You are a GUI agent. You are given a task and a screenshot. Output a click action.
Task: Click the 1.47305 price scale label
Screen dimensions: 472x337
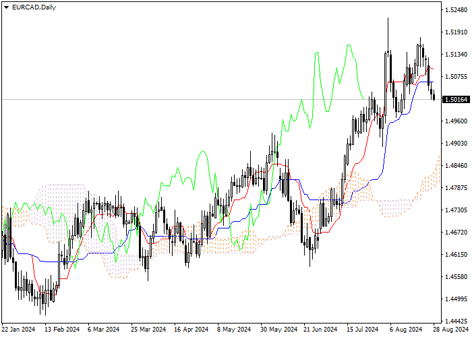pos(456,210)
